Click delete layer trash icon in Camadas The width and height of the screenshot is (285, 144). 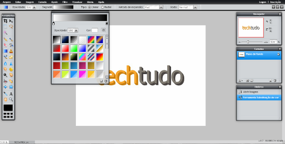coord(275,81)
